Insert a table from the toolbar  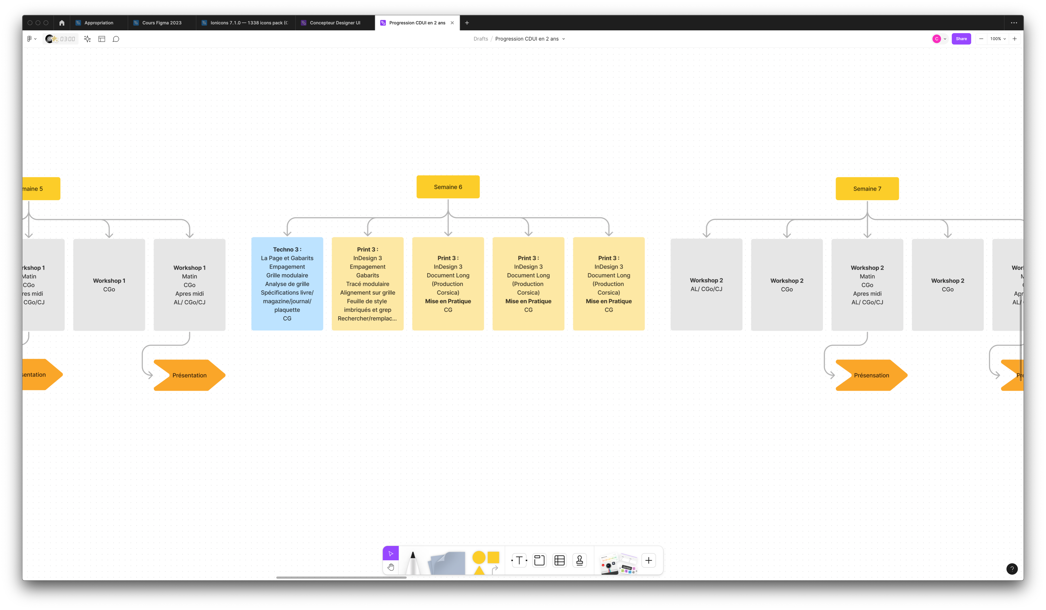coord(559,561)
